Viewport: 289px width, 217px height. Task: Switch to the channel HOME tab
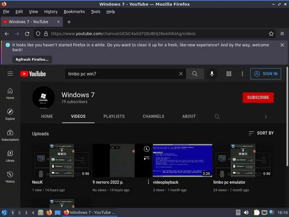click(x=47, y=116)
